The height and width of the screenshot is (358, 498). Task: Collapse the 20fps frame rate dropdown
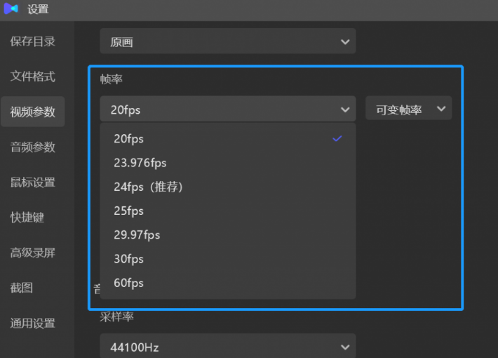(227, 110)
